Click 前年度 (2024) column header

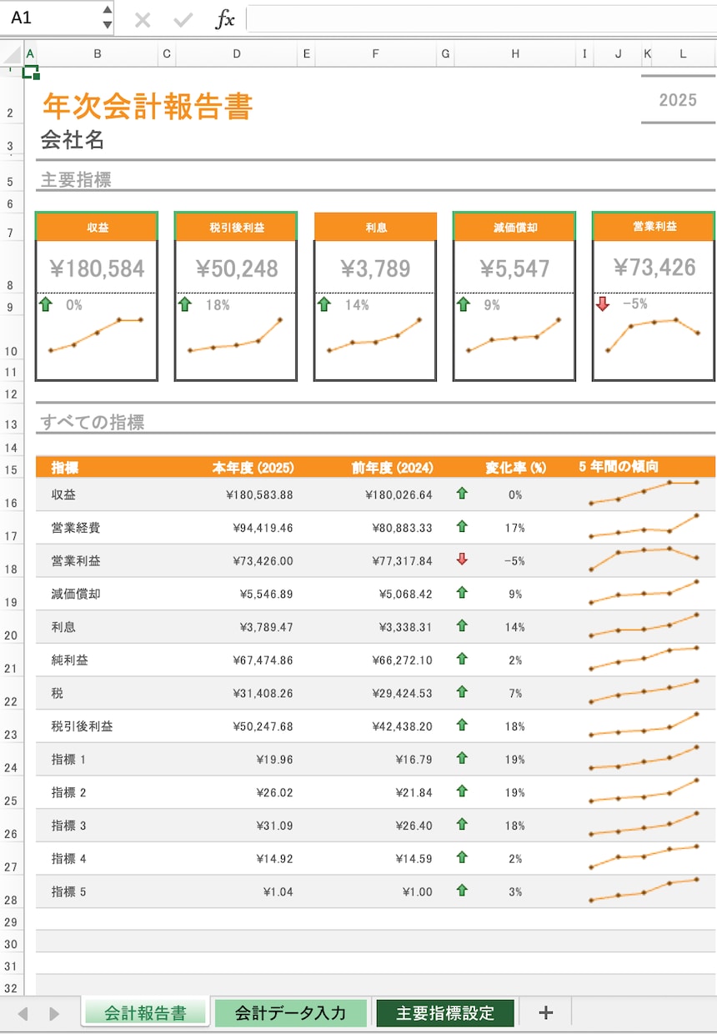point(392,467)
